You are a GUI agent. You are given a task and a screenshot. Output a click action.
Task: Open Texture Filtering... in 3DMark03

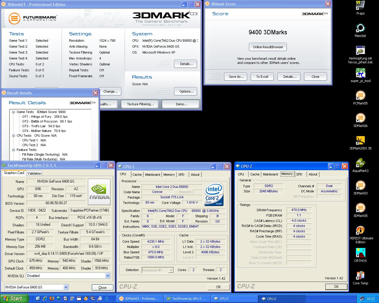pos(140,104)
